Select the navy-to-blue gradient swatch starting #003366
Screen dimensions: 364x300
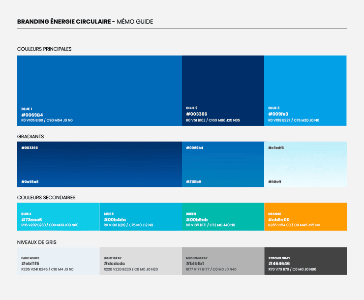click(99, 164)
